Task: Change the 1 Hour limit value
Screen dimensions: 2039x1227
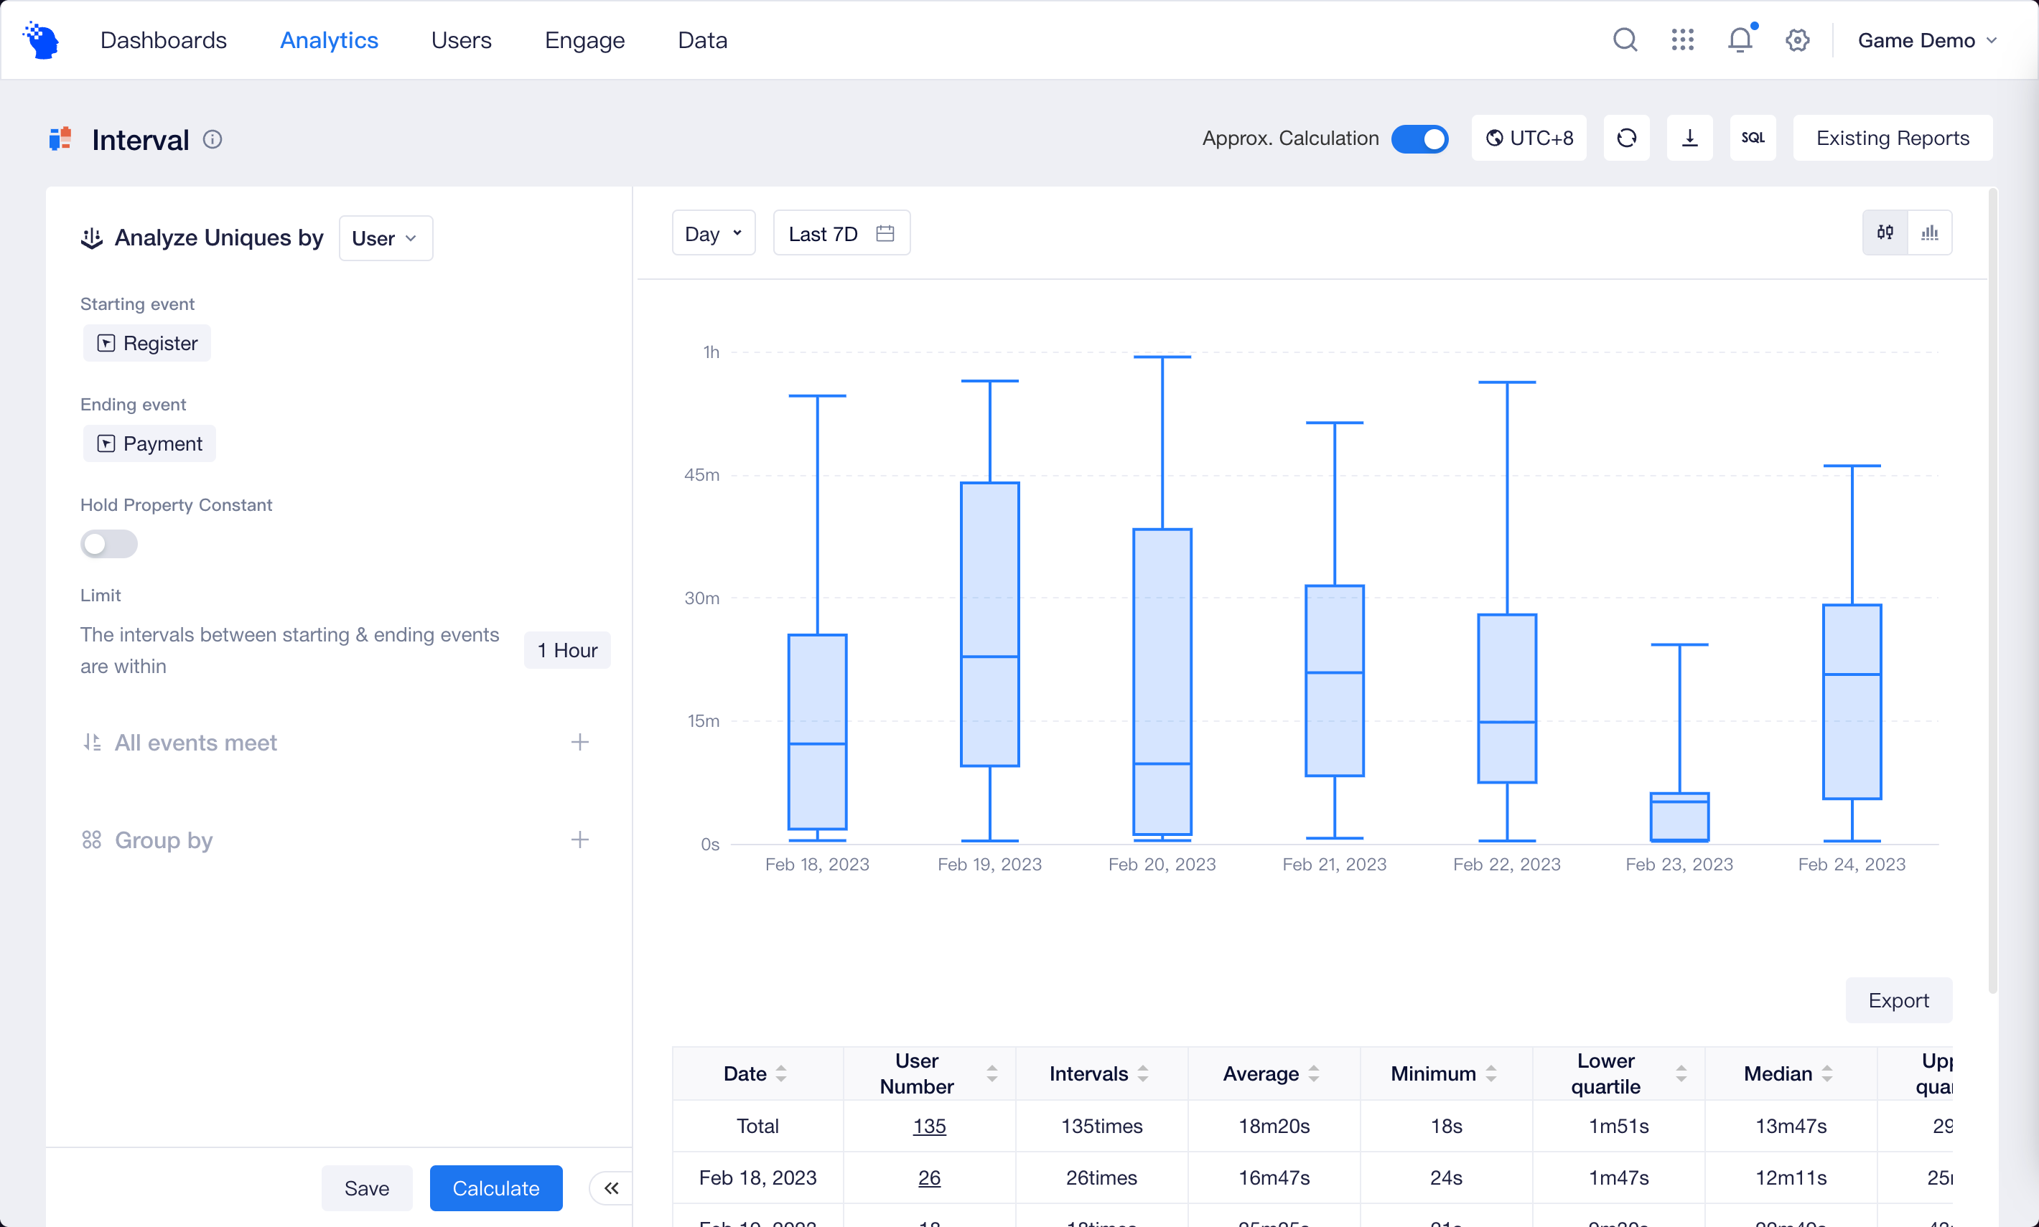Action: [566, 650]
